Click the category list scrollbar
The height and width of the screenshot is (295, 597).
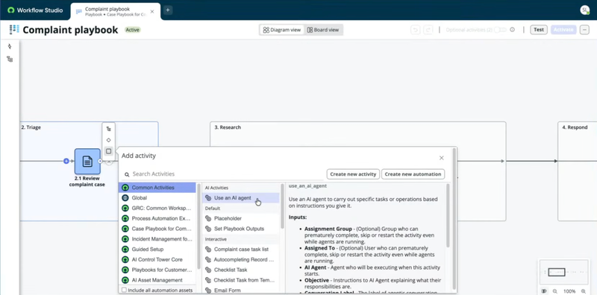199,226
